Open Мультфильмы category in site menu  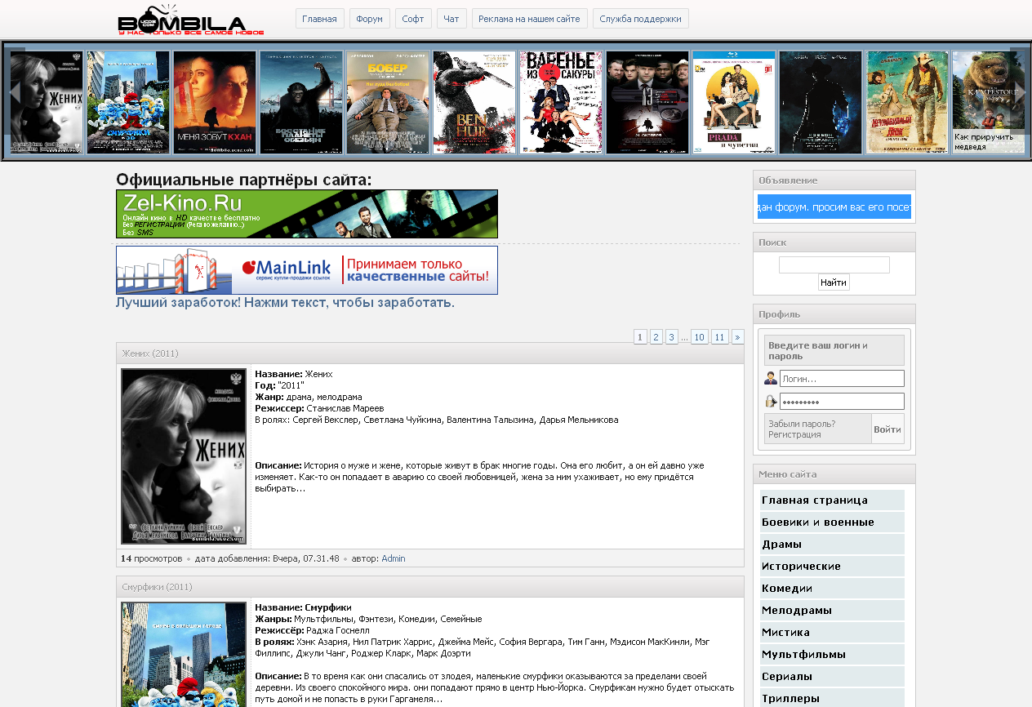coord(832,655)
